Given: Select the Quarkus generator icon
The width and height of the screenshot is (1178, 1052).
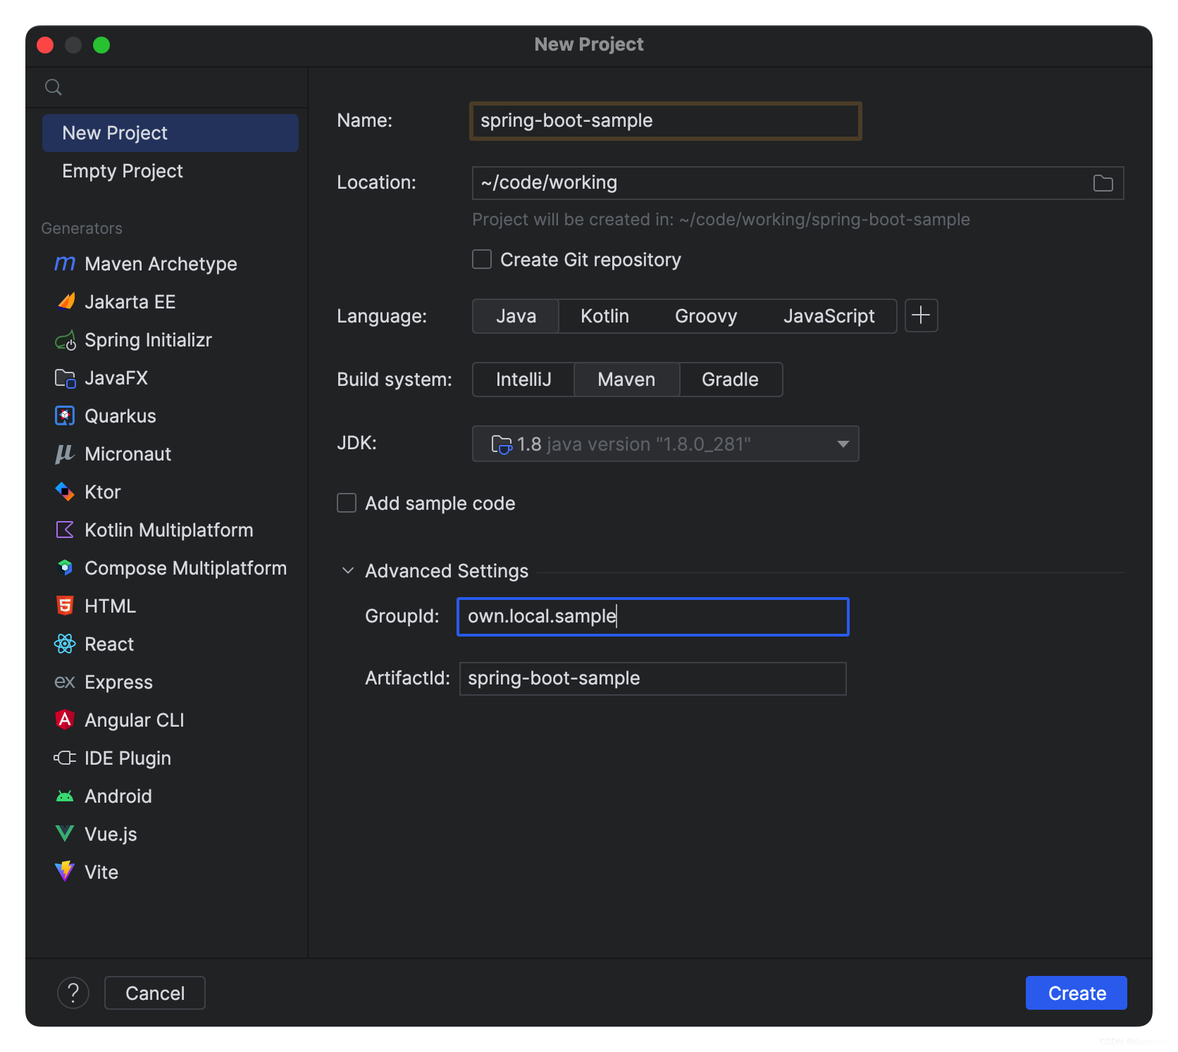Looking at the screenshot, I should point(65,416).
